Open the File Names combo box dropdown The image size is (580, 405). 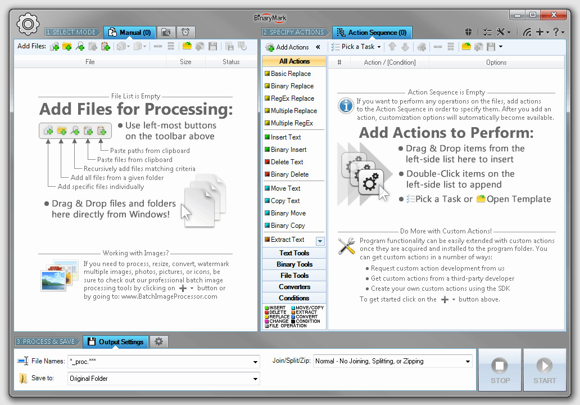(255, 362)
